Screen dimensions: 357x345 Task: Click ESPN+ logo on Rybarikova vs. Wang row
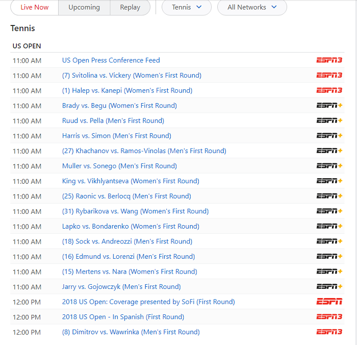(329, 211)
